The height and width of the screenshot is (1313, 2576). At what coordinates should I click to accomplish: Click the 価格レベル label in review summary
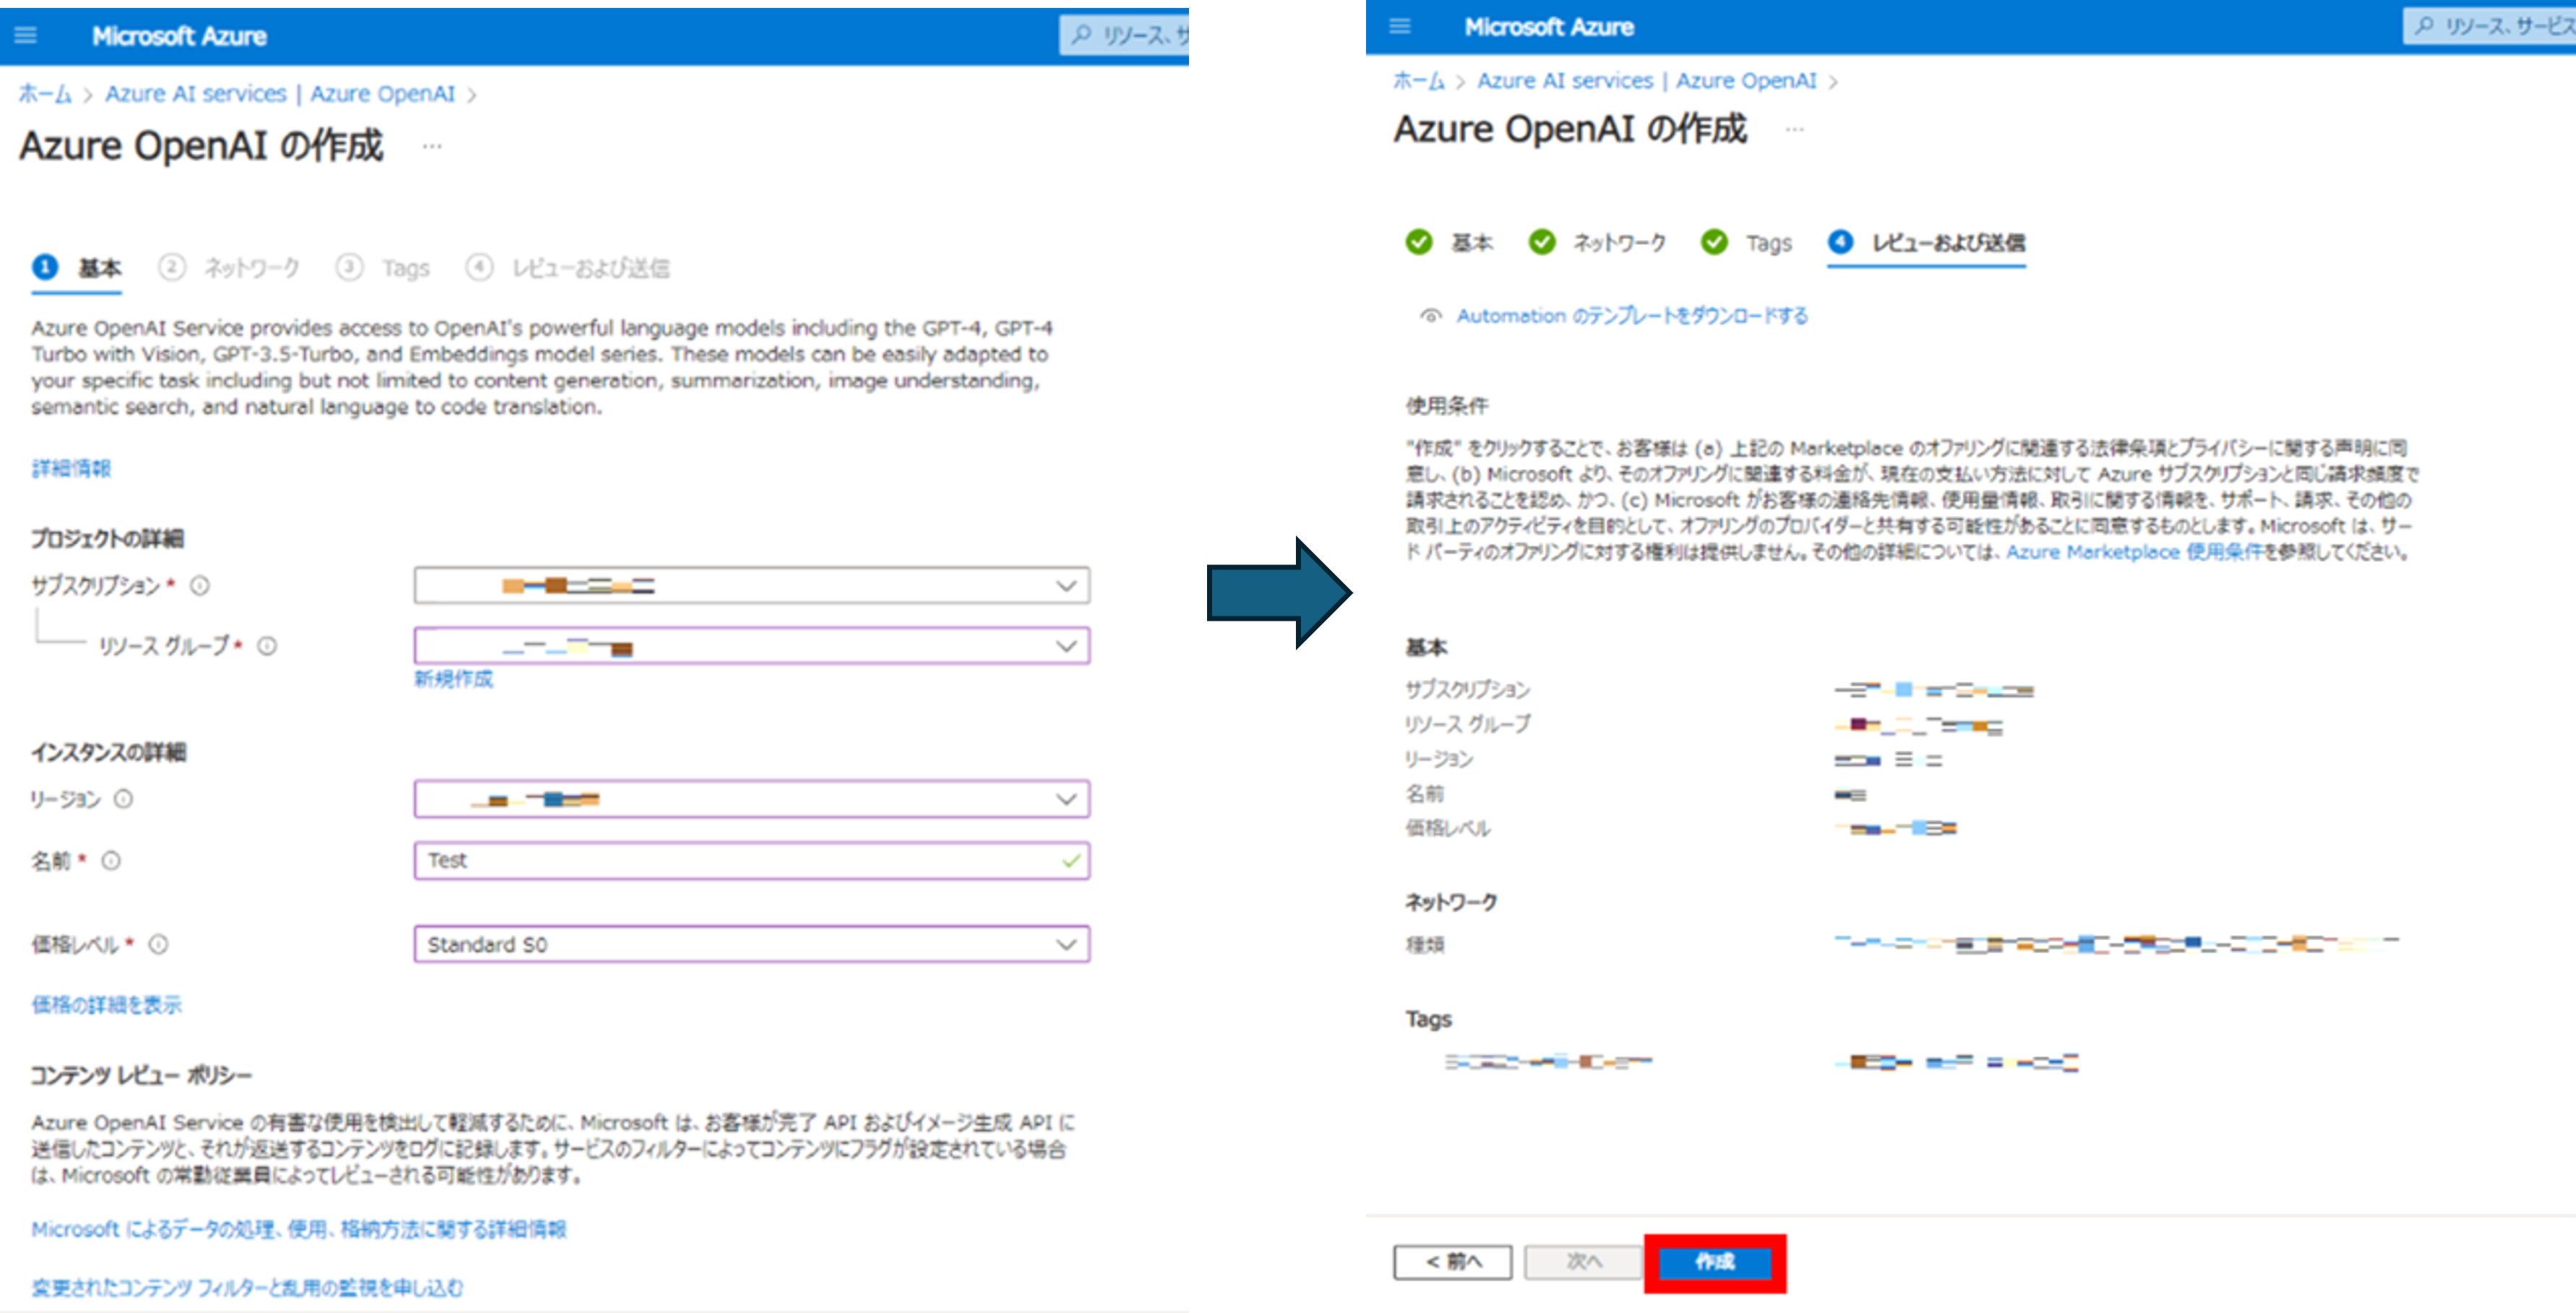[x=1448, y=828]
